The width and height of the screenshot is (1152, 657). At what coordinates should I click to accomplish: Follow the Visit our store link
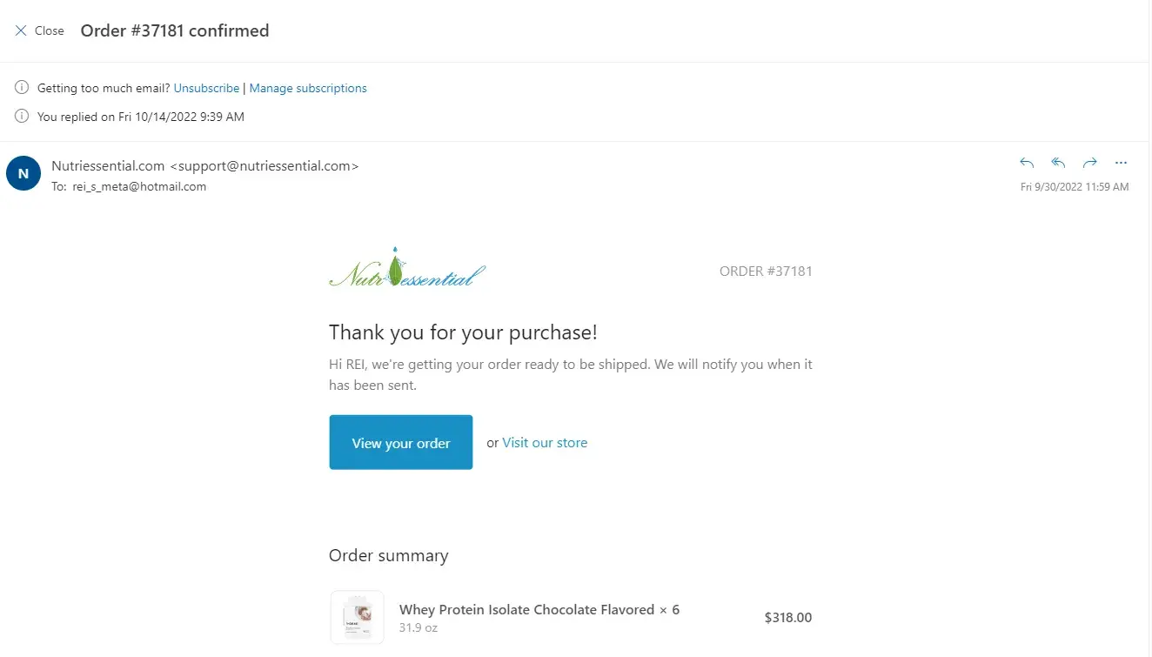545,443
